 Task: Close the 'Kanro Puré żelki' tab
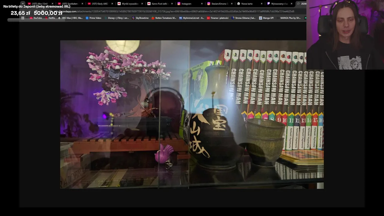(x=172, y=4)
